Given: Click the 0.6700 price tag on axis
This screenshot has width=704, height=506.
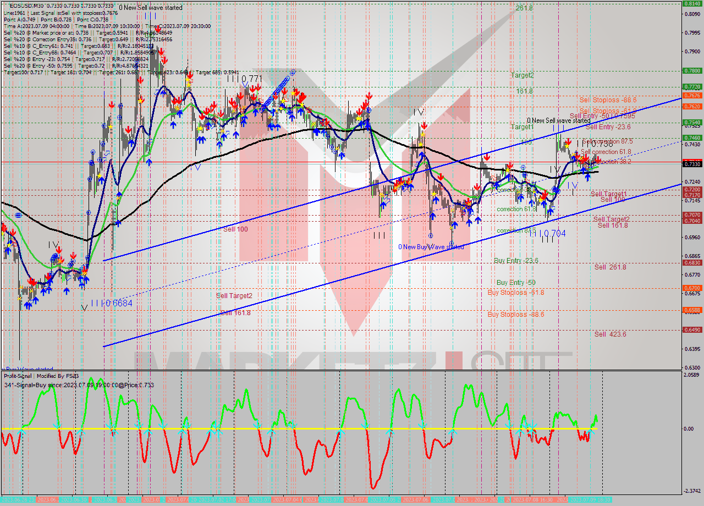Looking at the screenshot, I should click(692, 288).
